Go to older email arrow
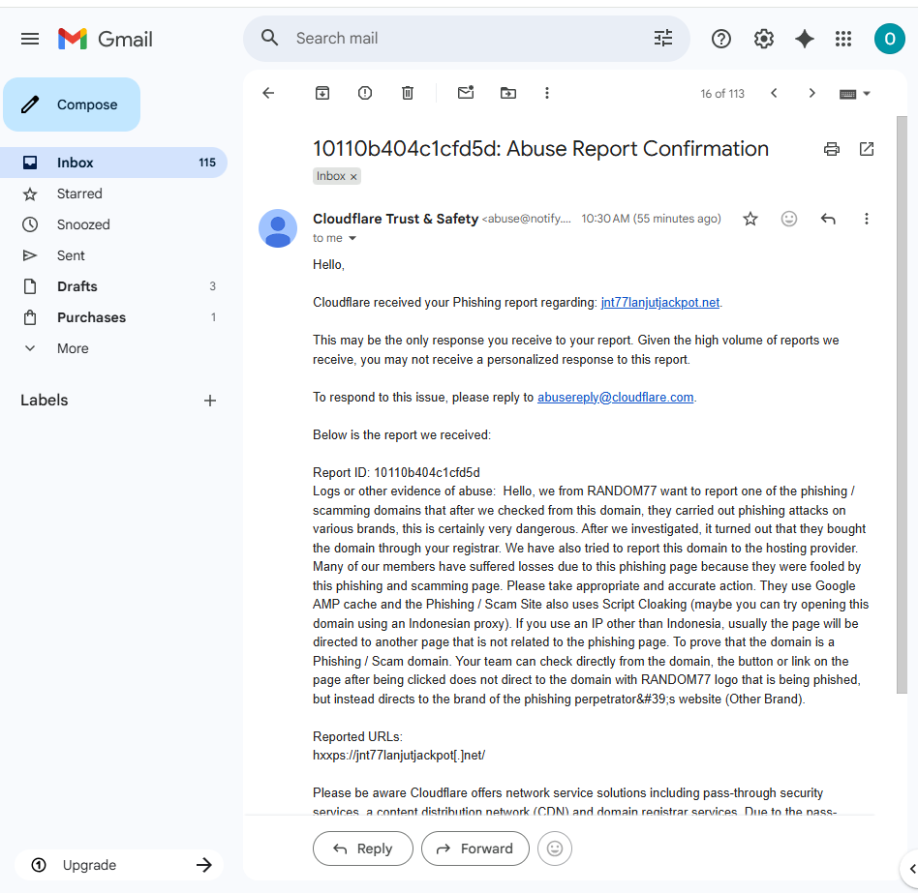The image size is (918, 893). pos(811,93)
